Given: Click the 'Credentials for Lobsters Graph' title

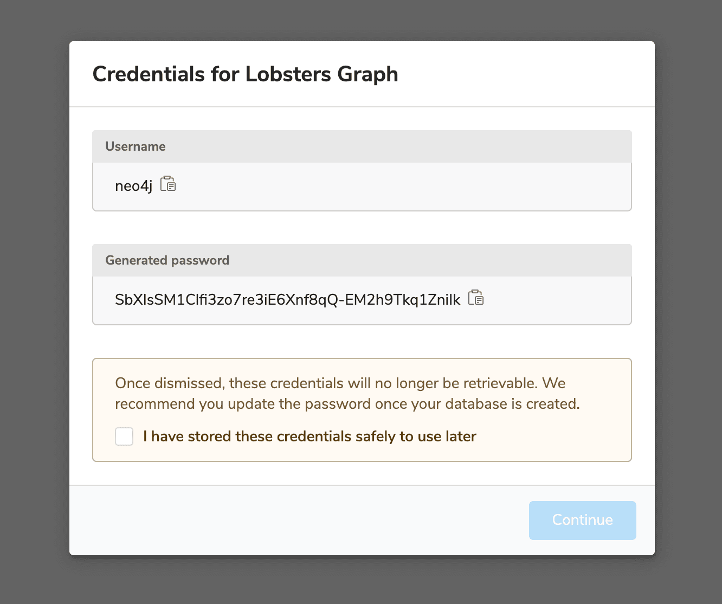Looking at the screenshot, I should 245,74.
